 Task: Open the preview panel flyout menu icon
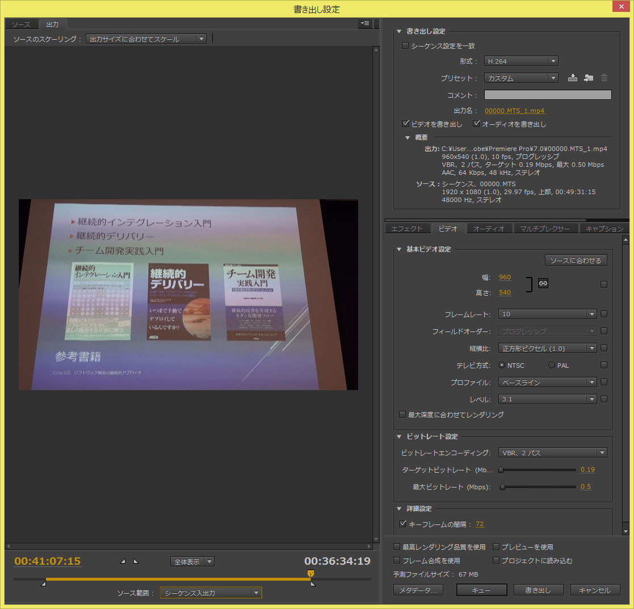coord(364,23)
